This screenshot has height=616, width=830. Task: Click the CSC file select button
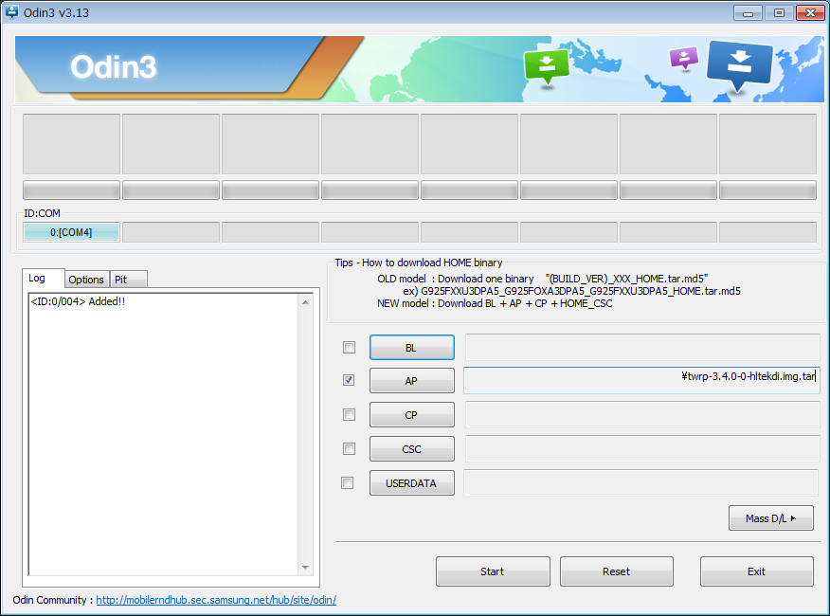(x=412, y=449)
